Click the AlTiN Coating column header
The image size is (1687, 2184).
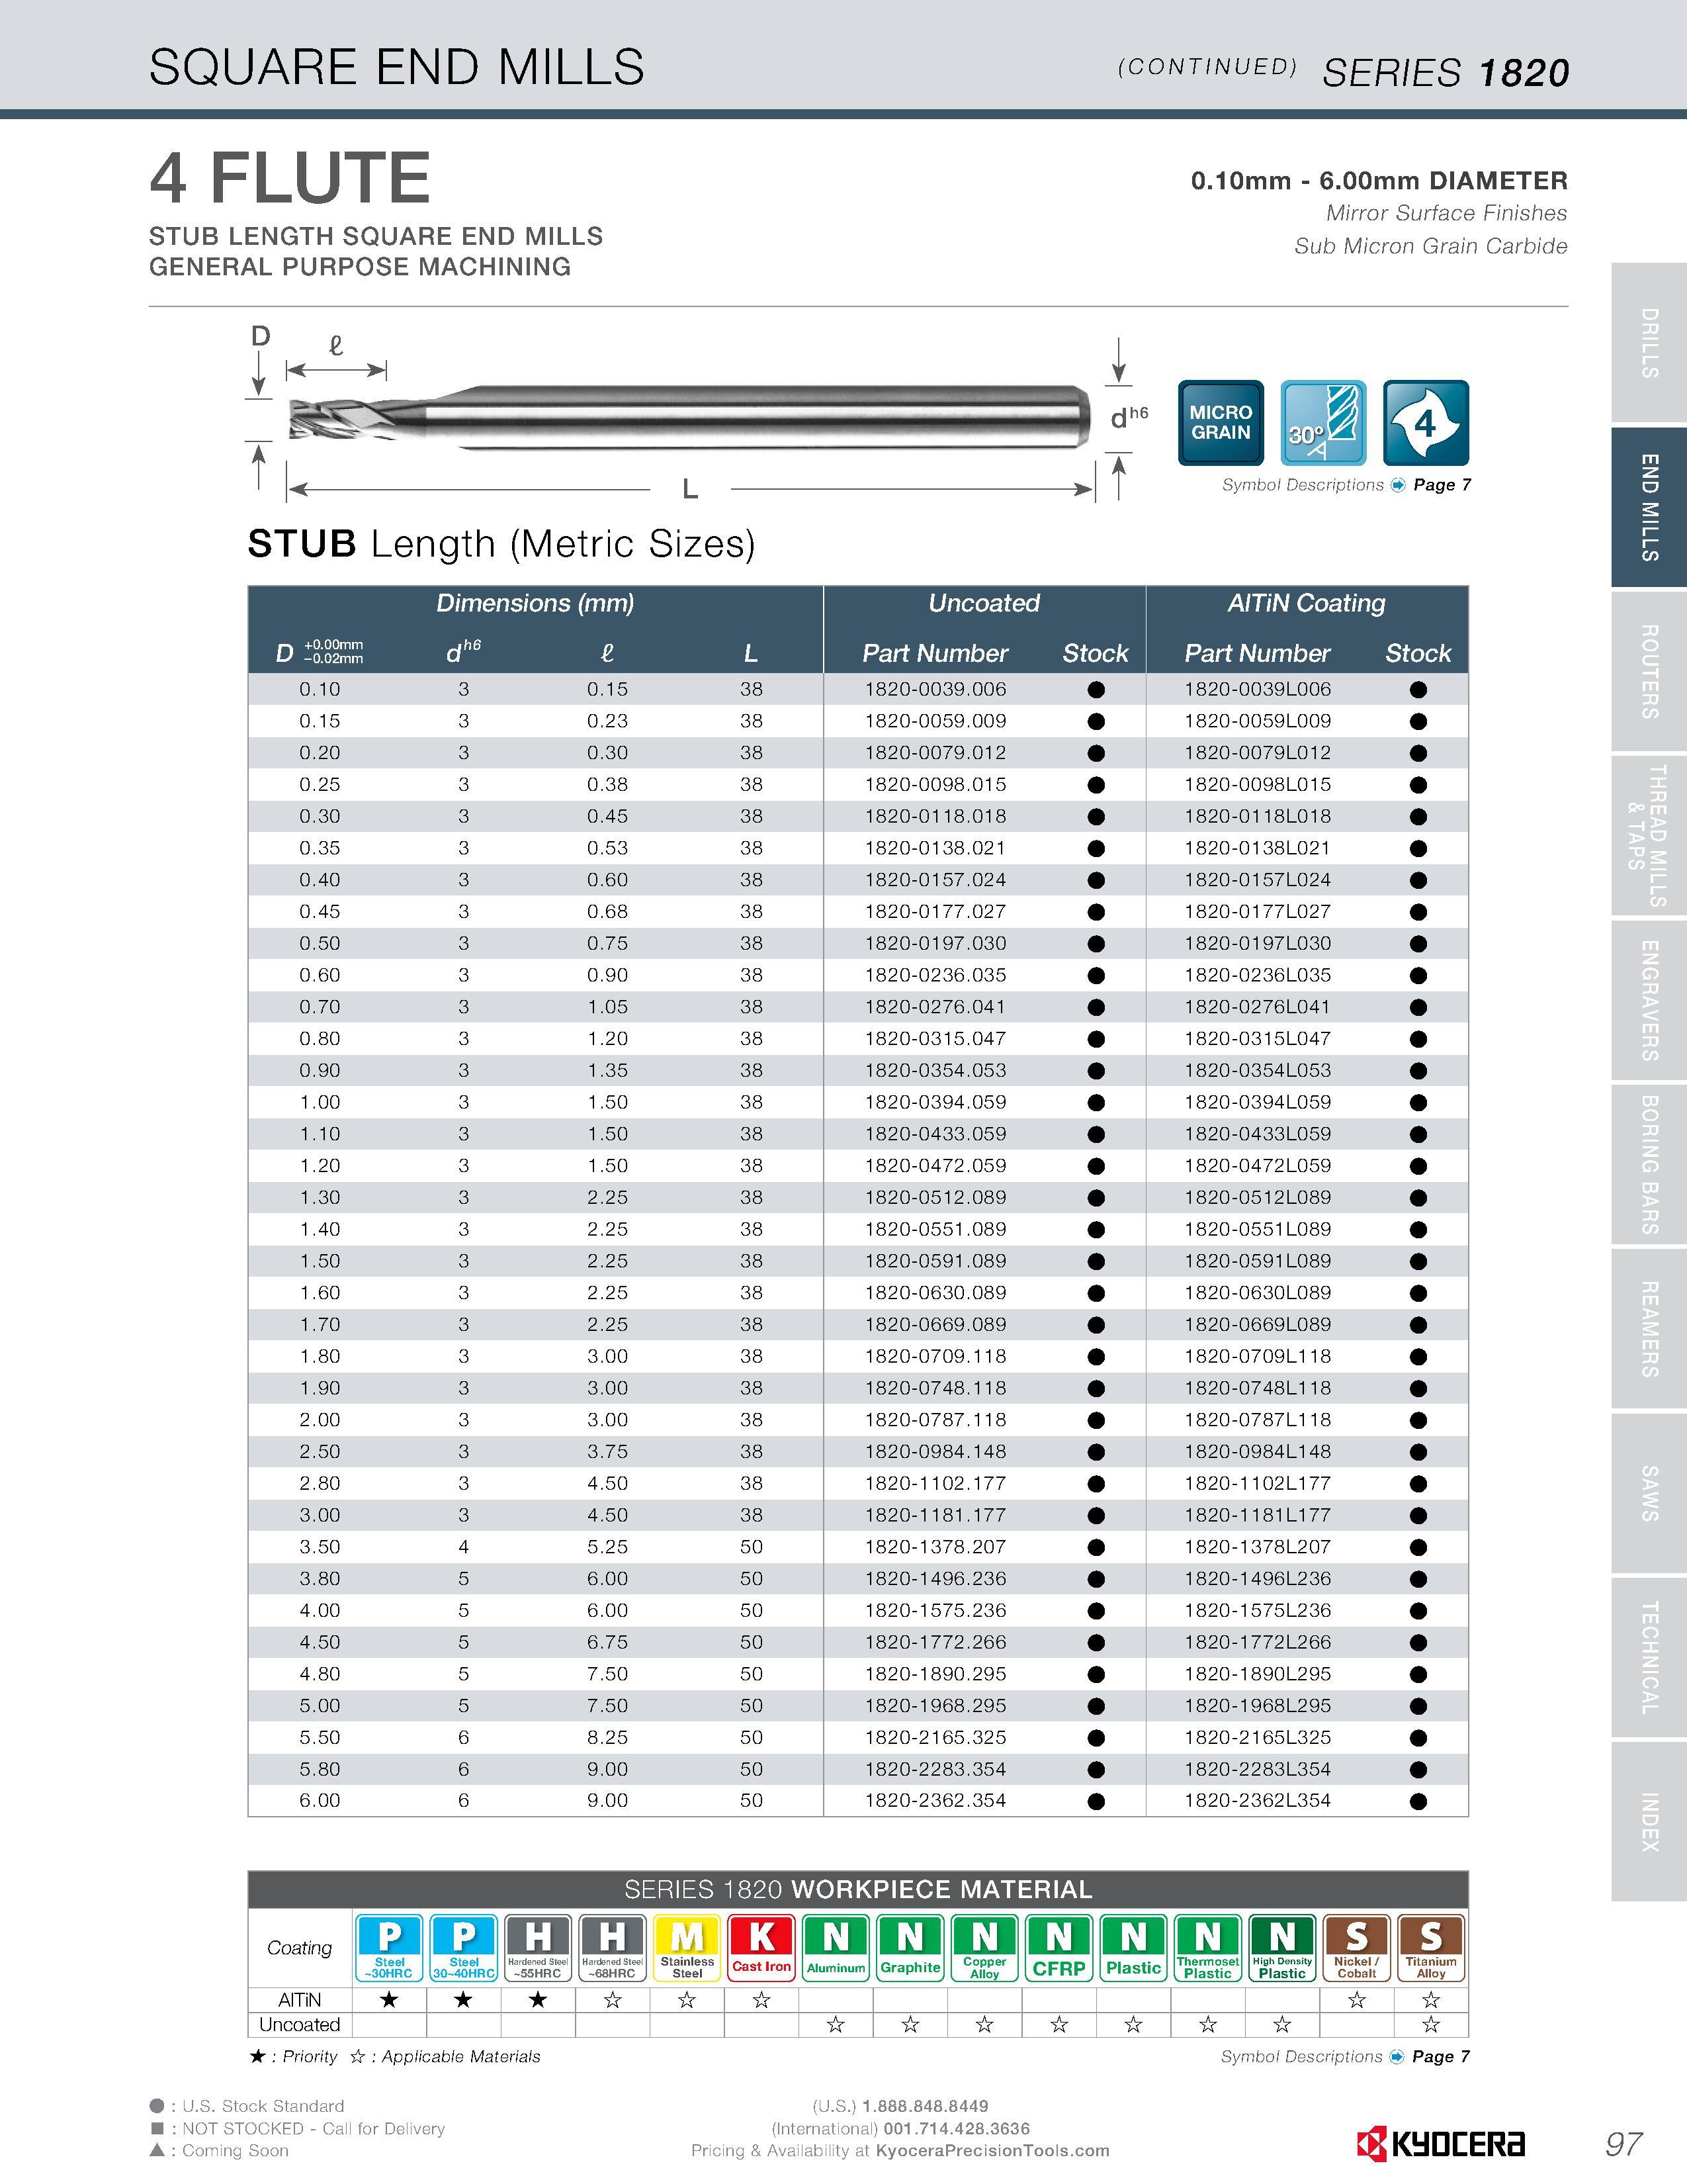[1306, 603]
